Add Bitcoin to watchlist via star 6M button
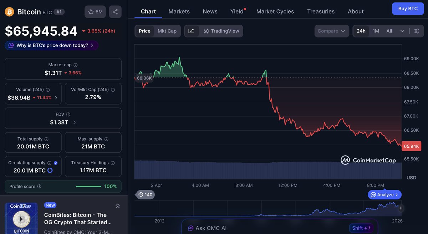This screenshot has height=234, width=428. 95,12
